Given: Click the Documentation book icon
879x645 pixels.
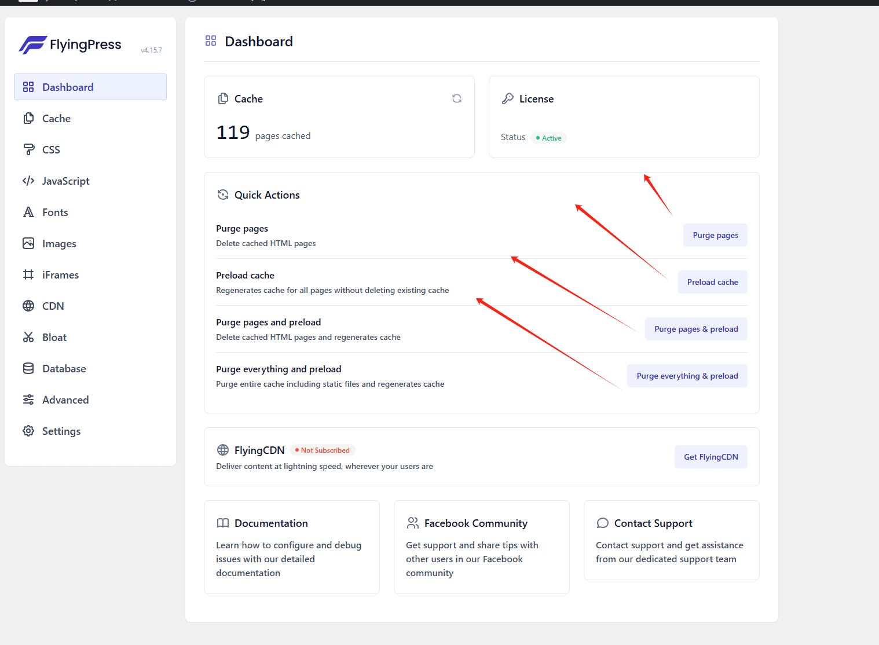Looking at the screenshot, I should [x=223, y=523].
